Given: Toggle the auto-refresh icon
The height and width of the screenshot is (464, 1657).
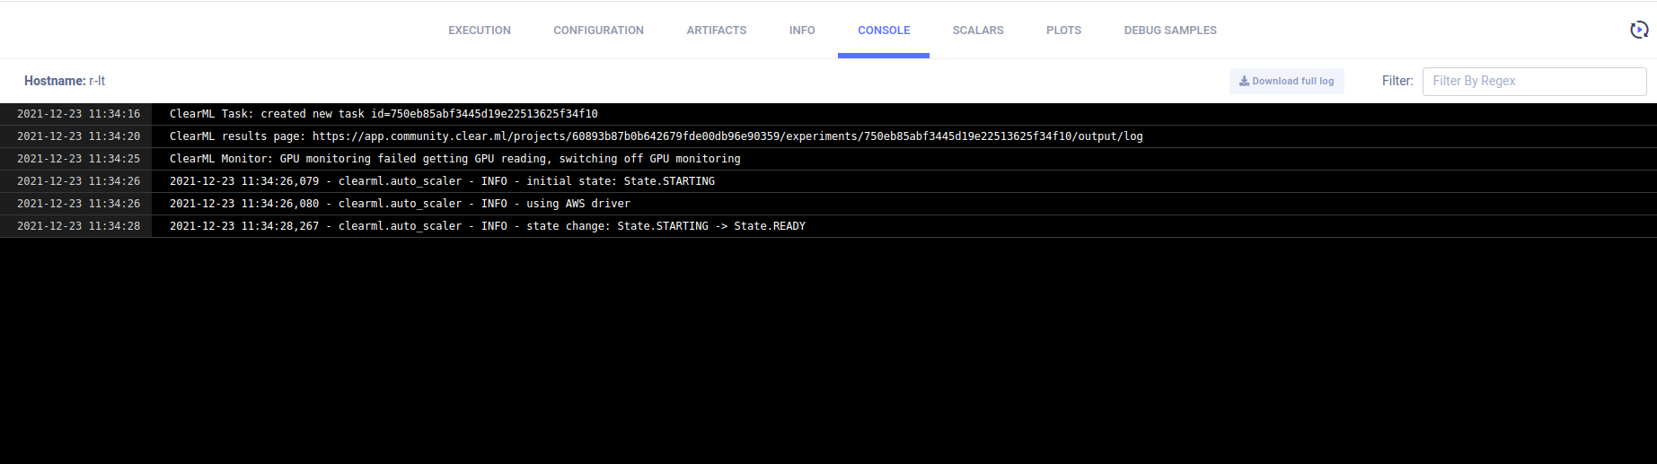Looking at the screenshot, I should point(1638,30).
